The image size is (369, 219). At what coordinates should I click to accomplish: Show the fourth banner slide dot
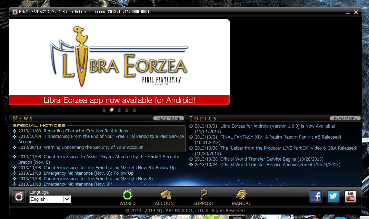(x=127, y=110)
